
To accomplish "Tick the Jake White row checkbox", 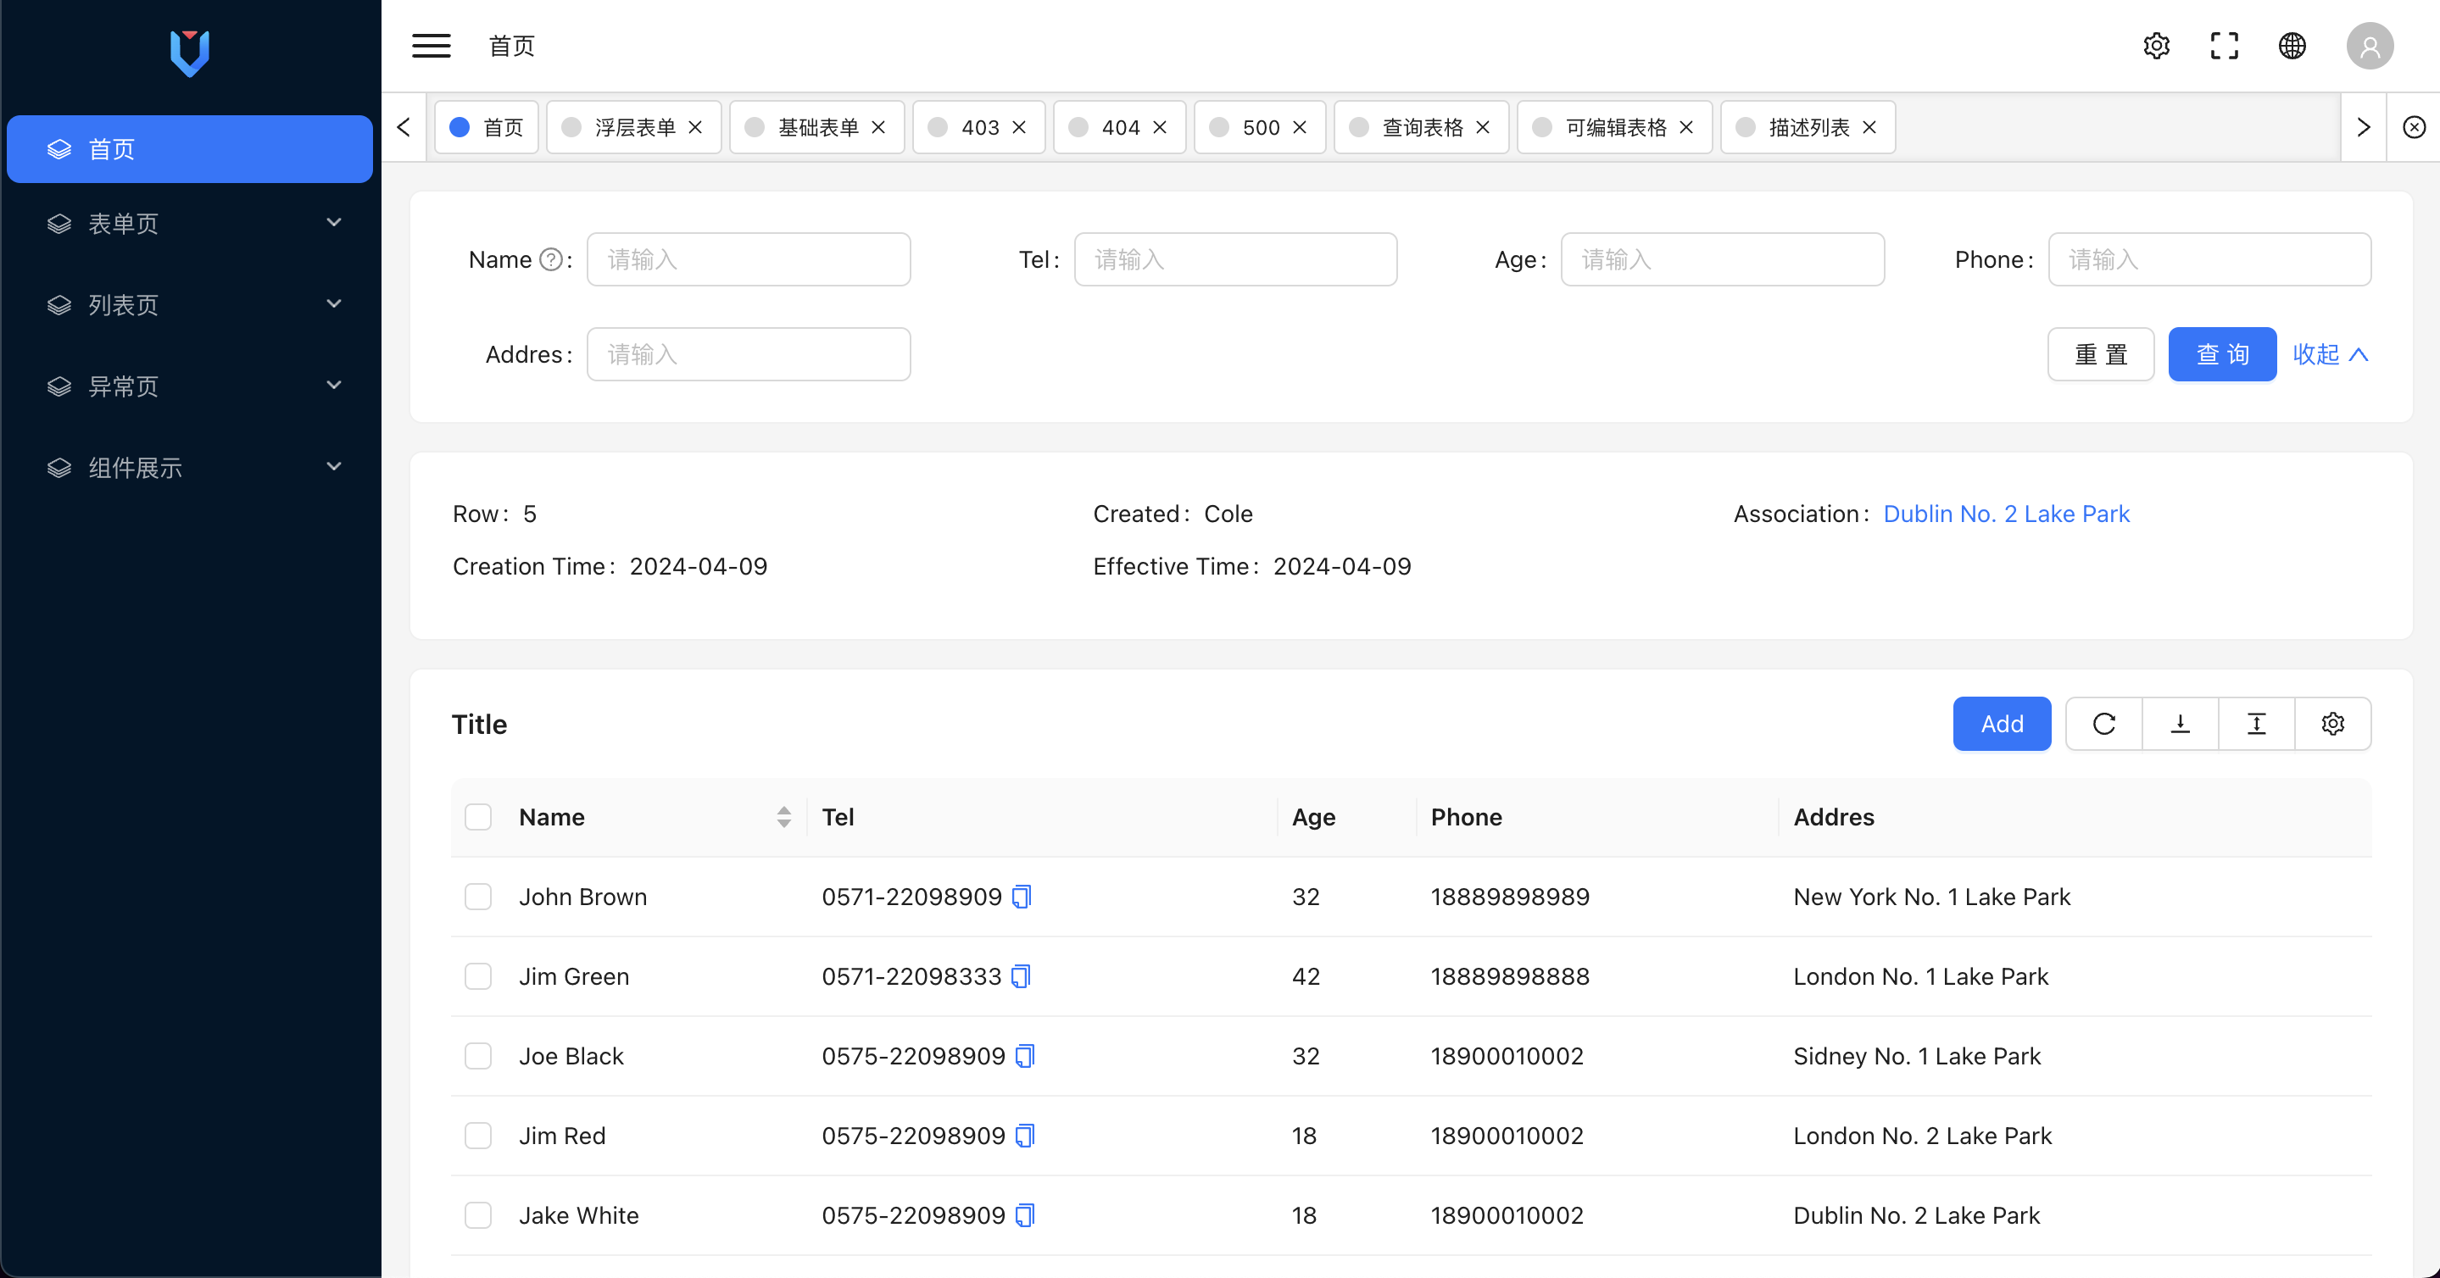I will 478,1215.
